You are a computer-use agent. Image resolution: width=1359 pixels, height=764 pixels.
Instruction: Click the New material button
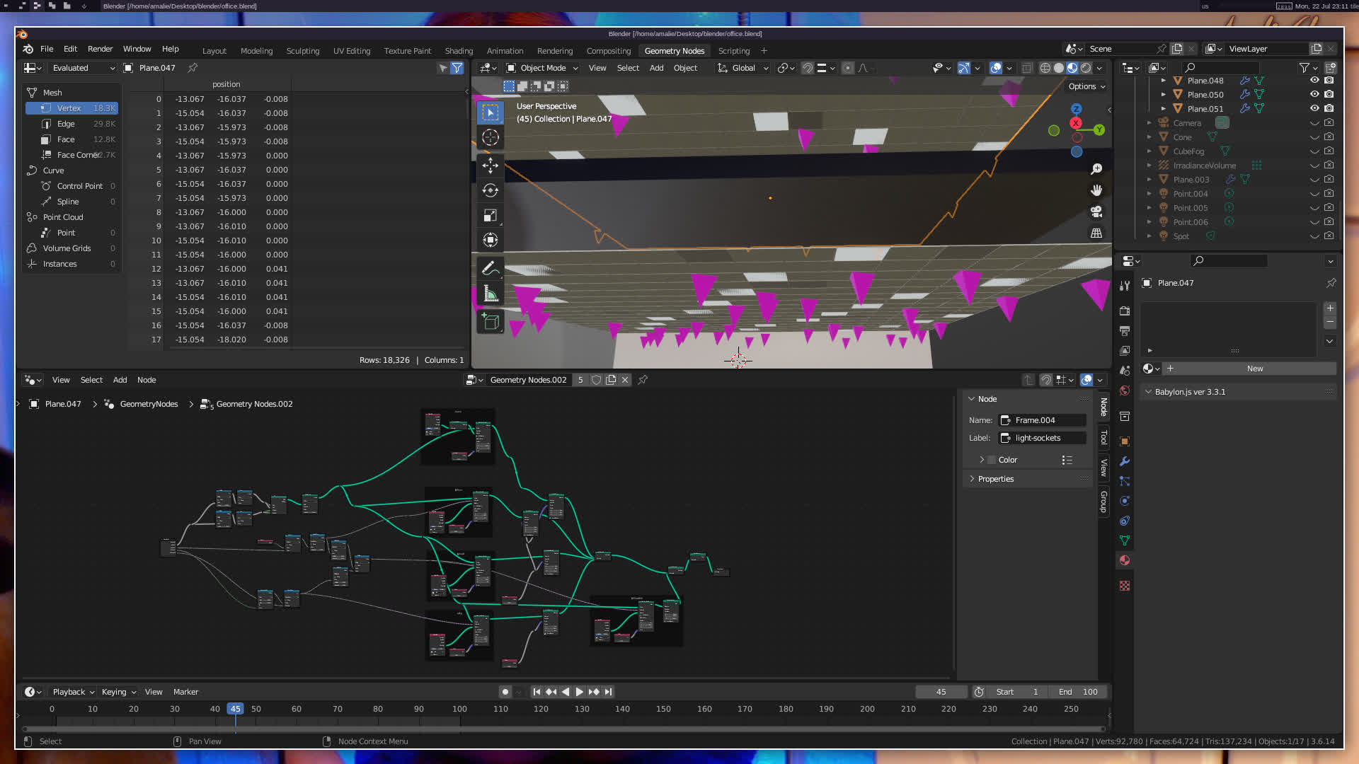click(1254, 369)
